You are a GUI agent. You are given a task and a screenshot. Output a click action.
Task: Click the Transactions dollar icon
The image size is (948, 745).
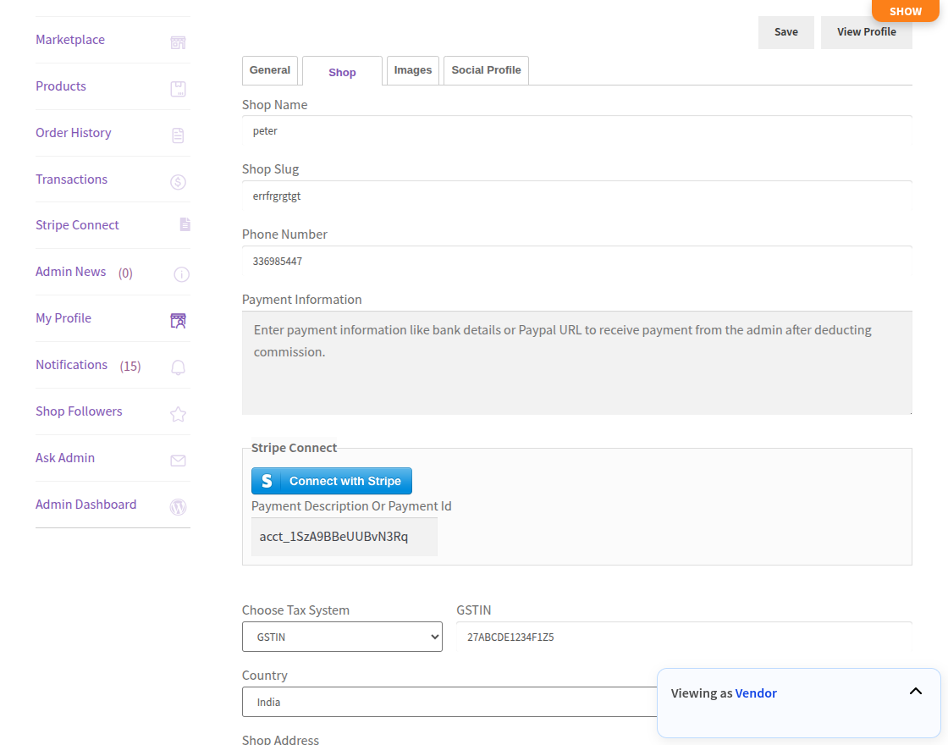coord(178,182)
